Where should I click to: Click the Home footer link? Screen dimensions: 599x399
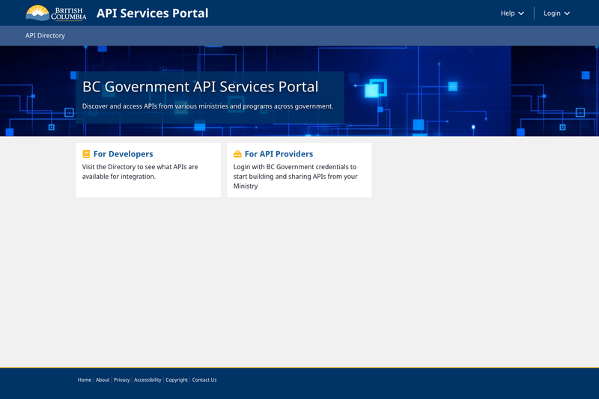pos(85,380)
